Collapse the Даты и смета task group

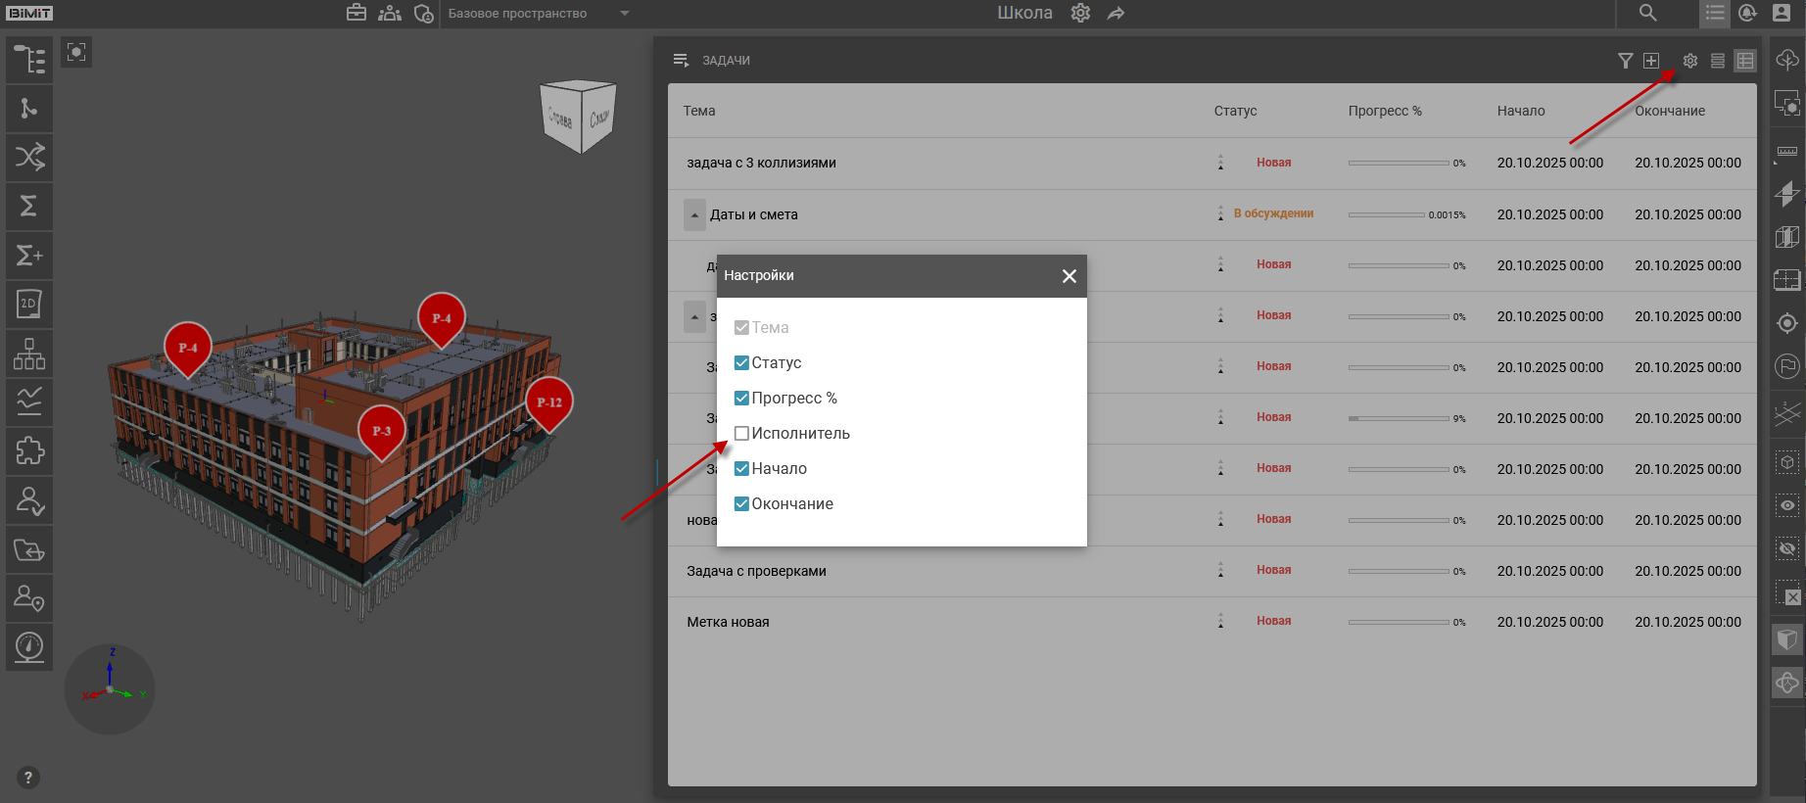click(694, 214)
